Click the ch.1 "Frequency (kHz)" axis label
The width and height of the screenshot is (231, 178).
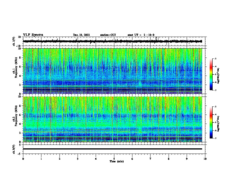click(x=16, y=67)
